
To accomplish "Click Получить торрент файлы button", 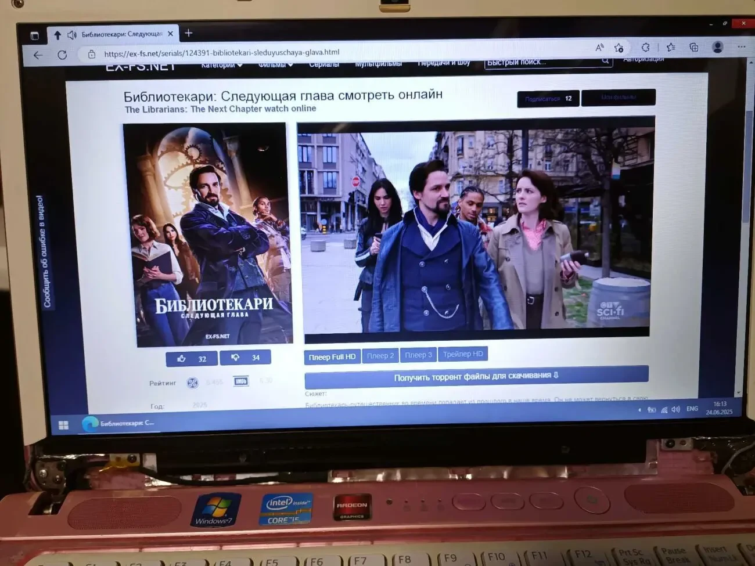I will click(x=476, y=376).
